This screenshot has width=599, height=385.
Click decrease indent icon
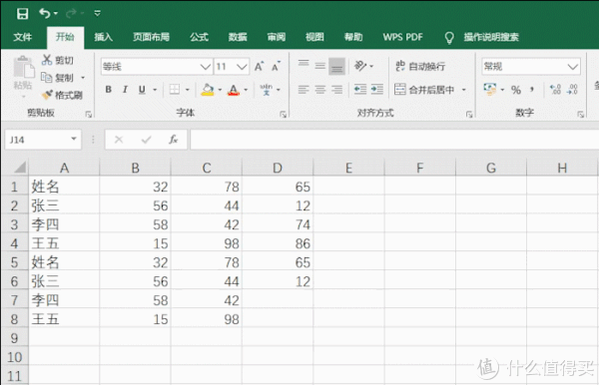tap(360, 90)
